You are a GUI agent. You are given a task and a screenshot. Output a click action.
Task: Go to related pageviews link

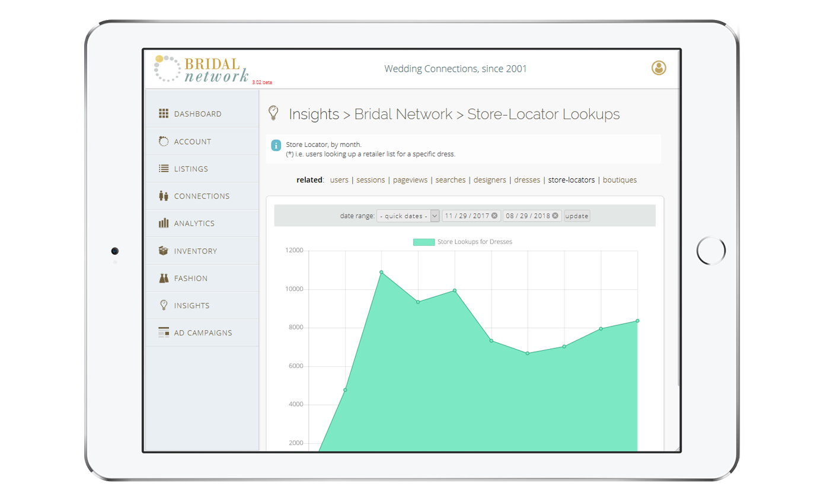pyautogui.click(x=410, y=180)
